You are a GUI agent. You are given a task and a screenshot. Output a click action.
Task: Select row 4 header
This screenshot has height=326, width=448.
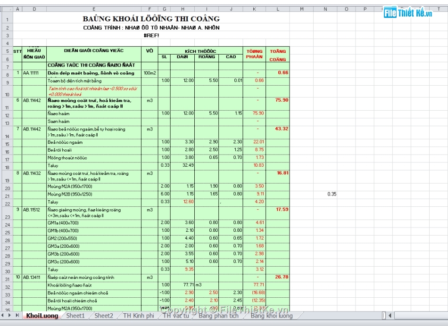(x=7, y=43)
